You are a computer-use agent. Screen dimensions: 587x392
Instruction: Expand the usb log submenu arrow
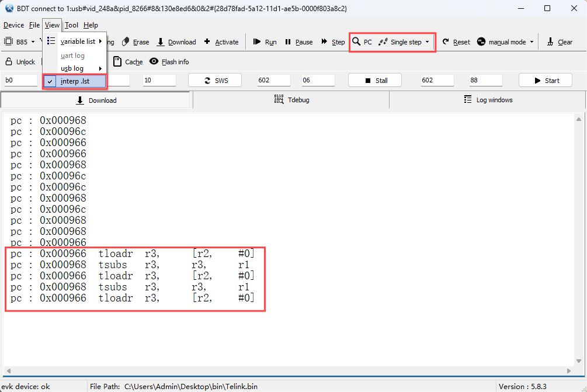[x=100, y=68]
